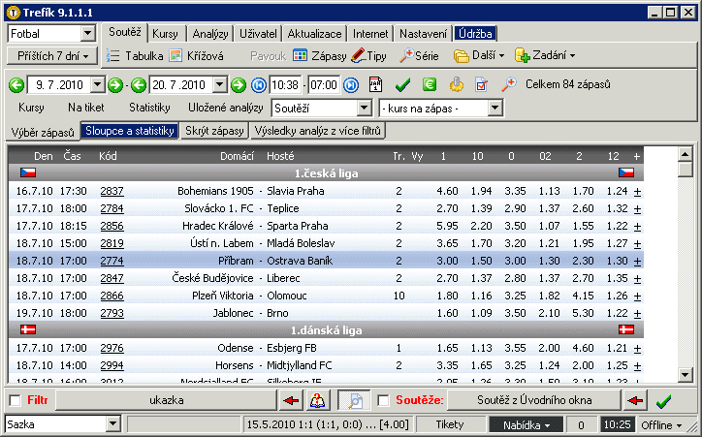The image size is (702, 437).
Task: Open Výsledky analýz z více filtrů tab
Action: pos(317,131)
